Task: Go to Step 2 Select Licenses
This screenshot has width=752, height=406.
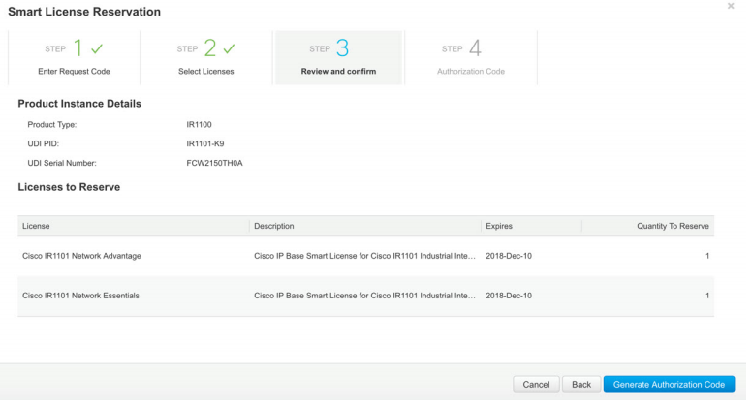Action: click(x=206, y=57)
